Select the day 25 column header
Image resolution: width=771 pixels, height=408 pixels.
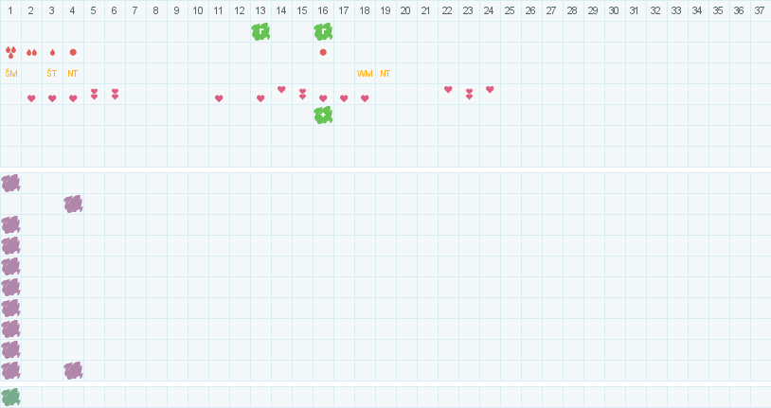coord(511,9)
